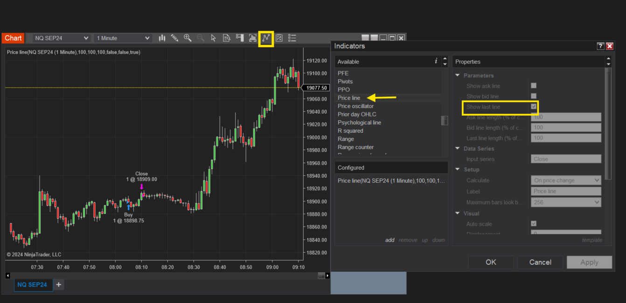Add a new chart tab with the plus icon
This screenshot has width=626, height=303.
(x=59, y=284)
